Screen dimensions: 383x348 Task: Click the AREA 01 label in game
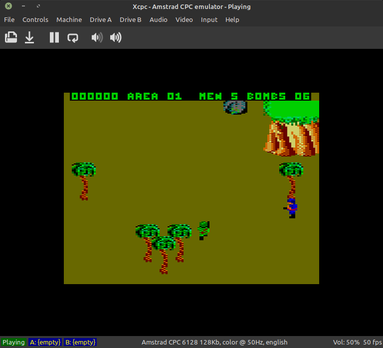[x=155, y=96]
